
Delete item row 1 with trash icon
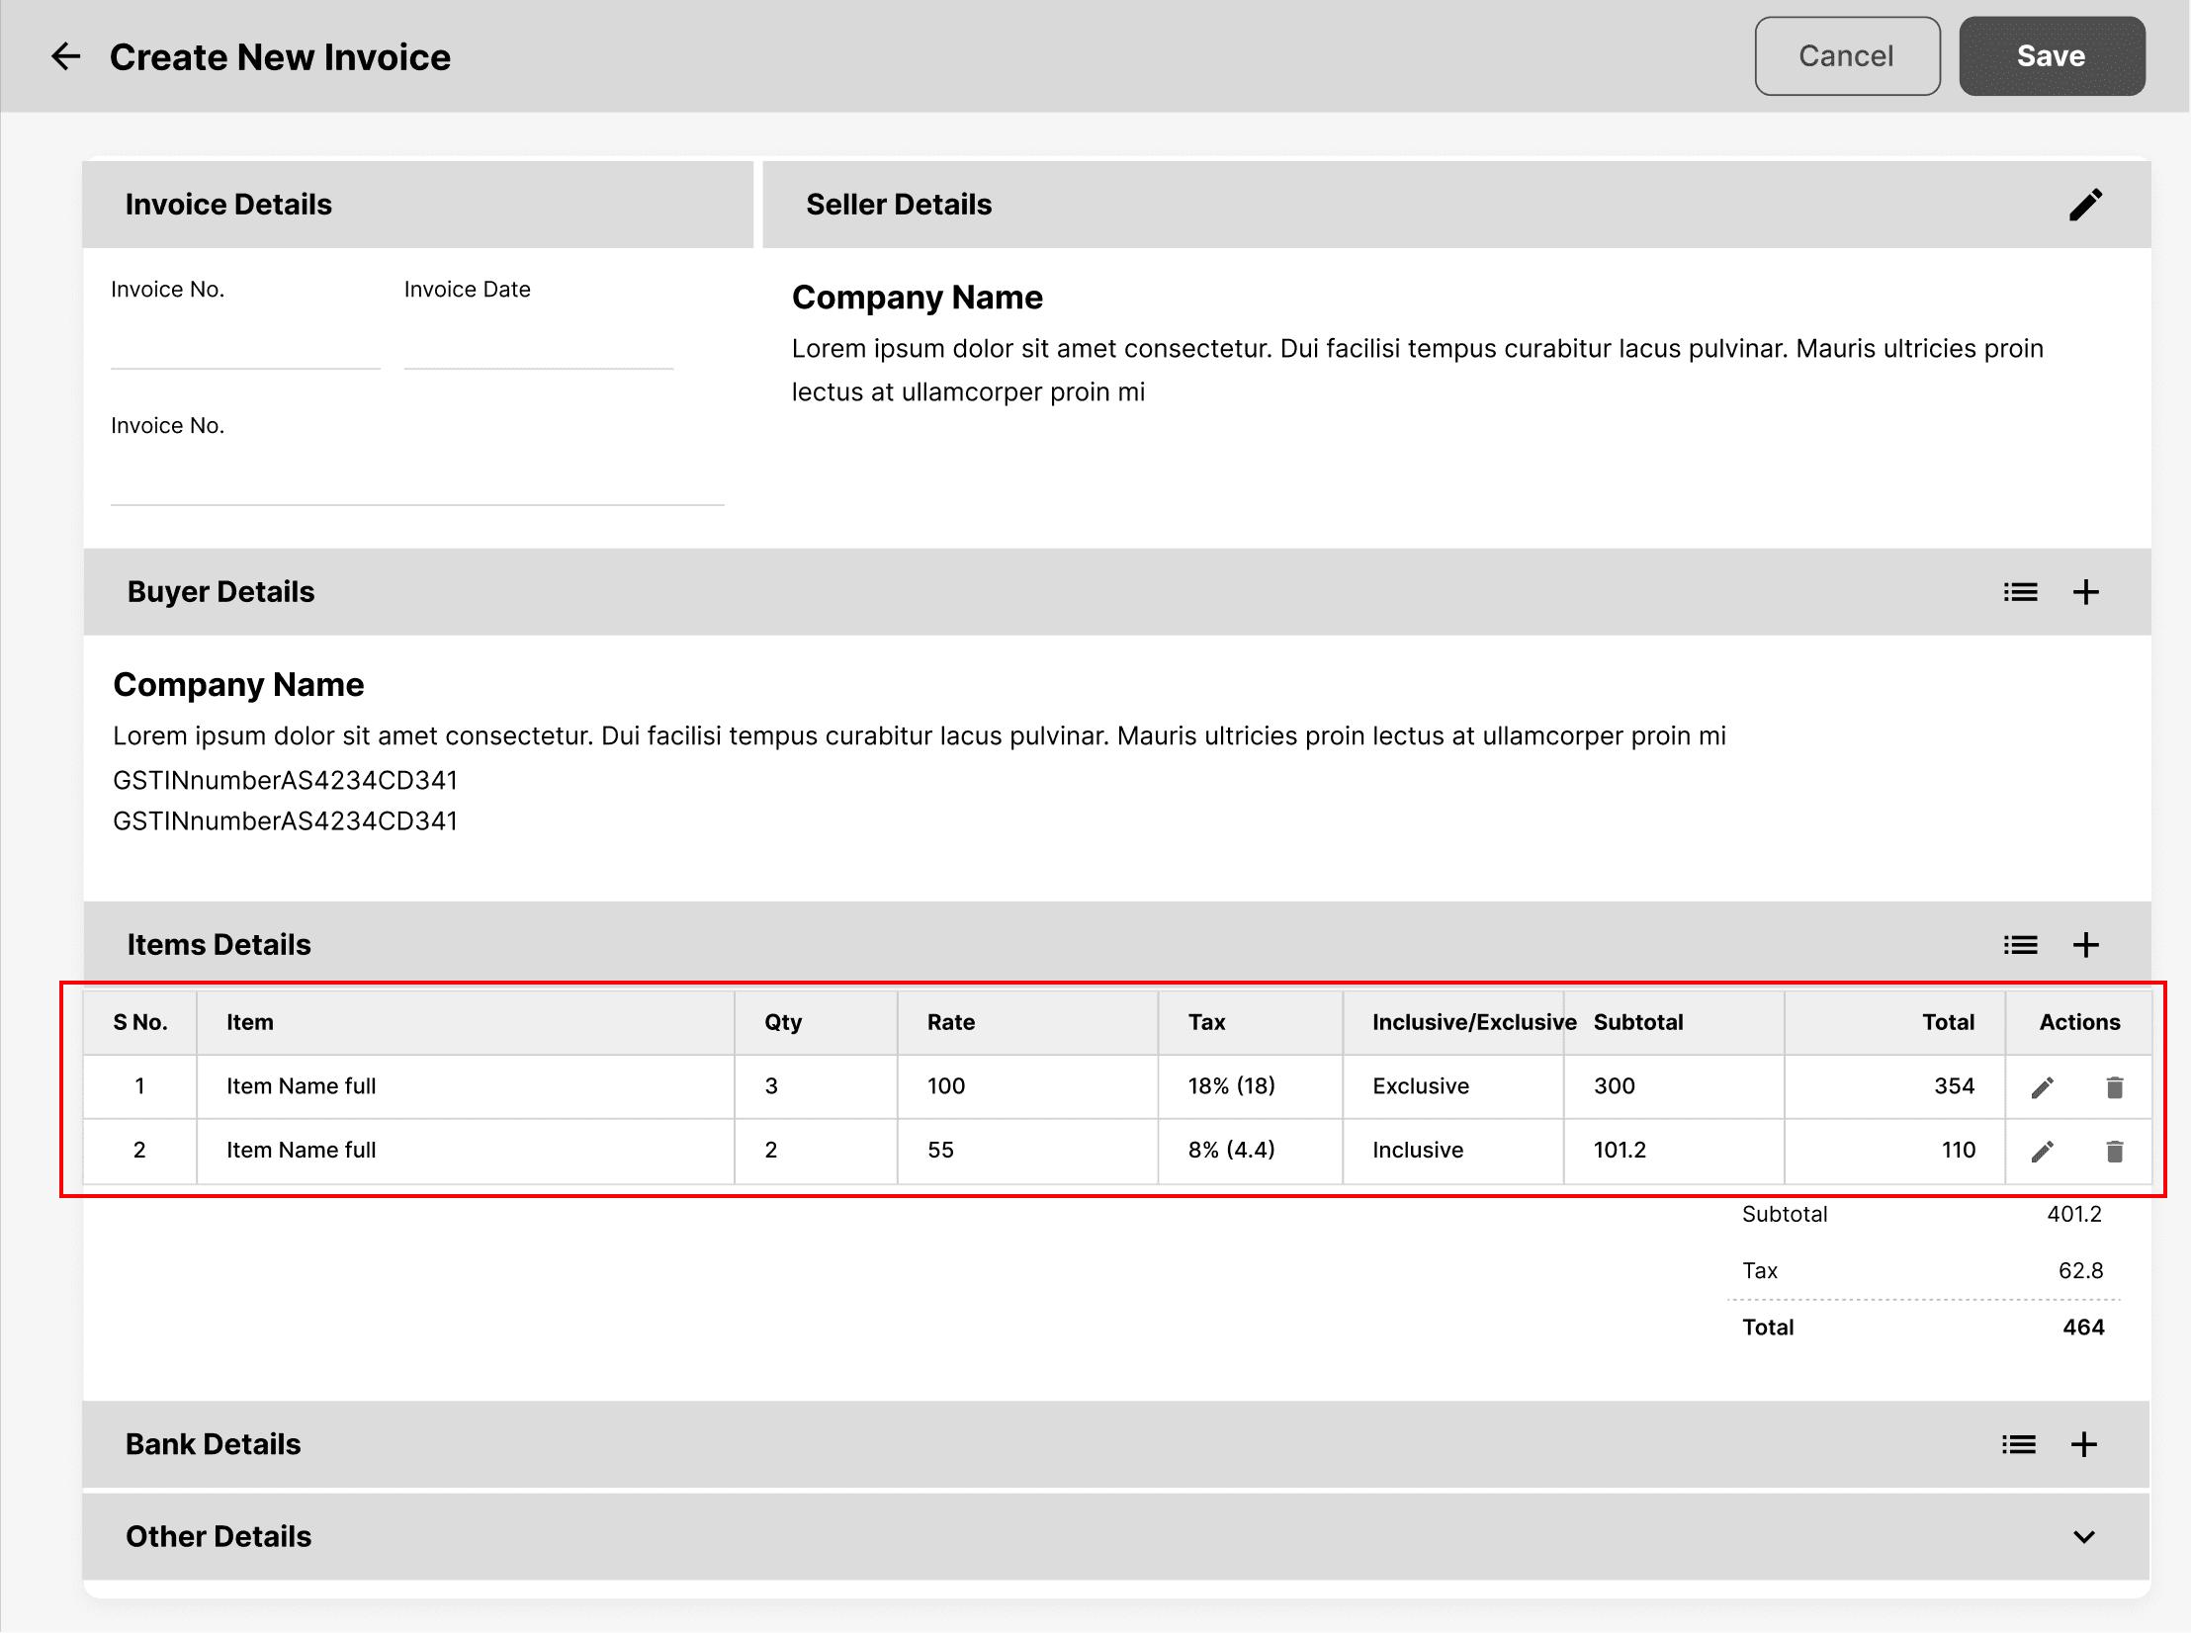point(2114,1087)
